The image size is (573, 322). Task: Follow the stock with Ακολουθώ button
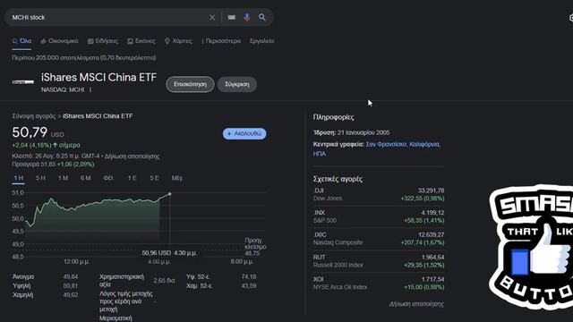[x=244, y=133]
